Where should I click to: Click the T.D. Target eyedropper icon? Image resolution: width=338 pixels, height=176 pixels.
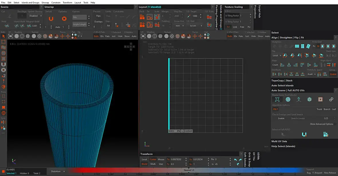pos(189,16)
